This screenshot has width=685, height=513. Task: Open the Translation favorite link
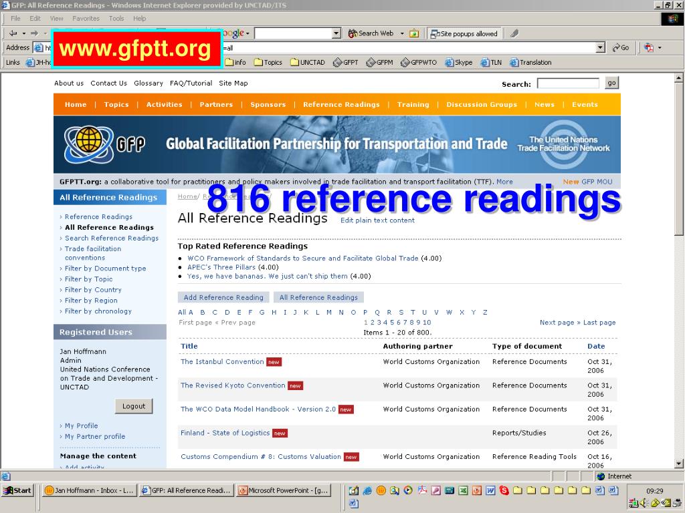coord(530,62)
